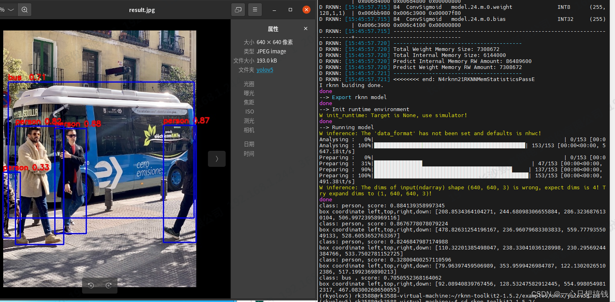This screenshot has width=615, height=302.
Task: Click the 测光 property label
Action: pyautogui.click(x=249, y=121)
